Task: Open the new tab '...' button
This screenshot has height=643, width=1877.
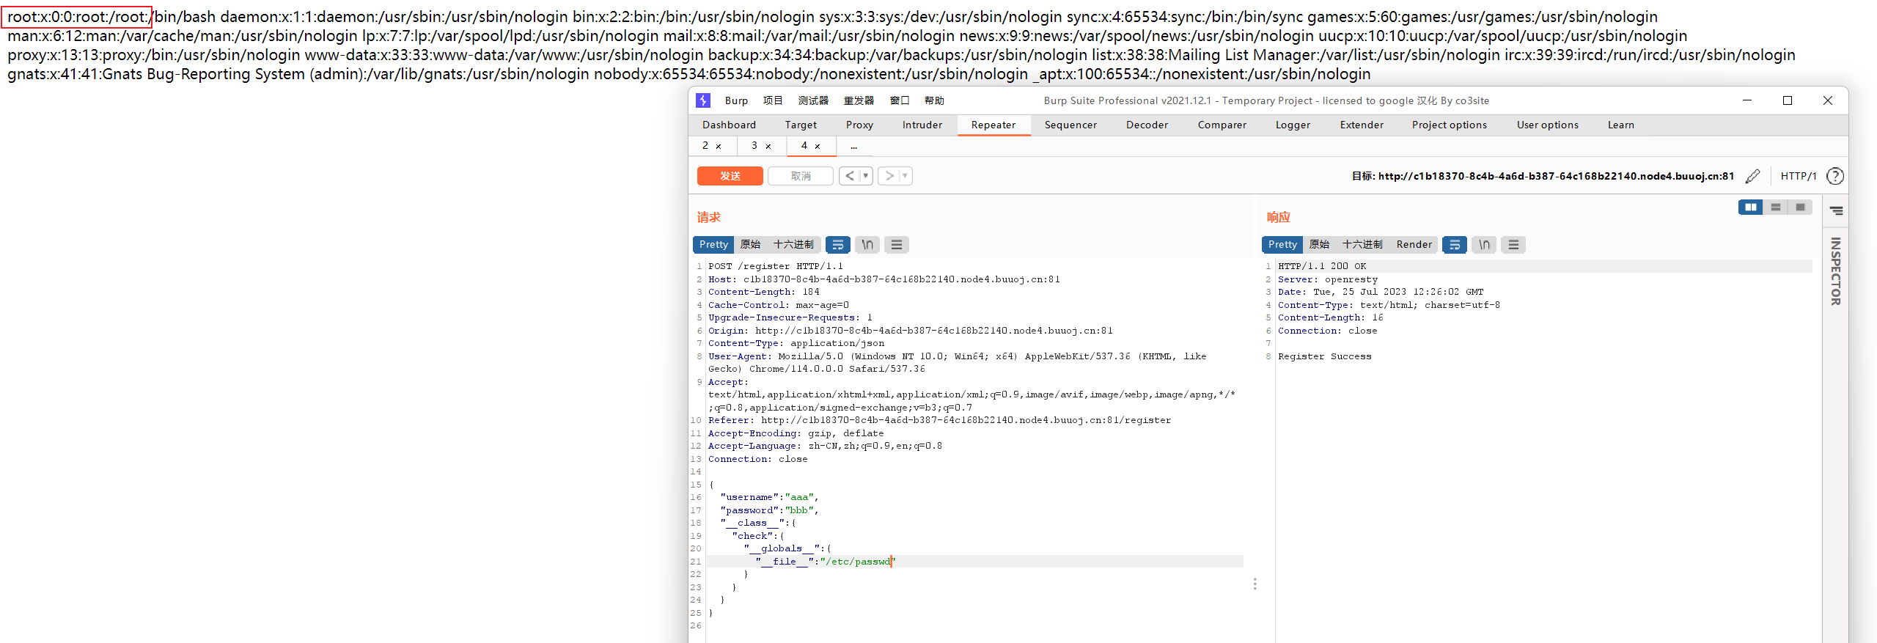Action: pos(853,147)
